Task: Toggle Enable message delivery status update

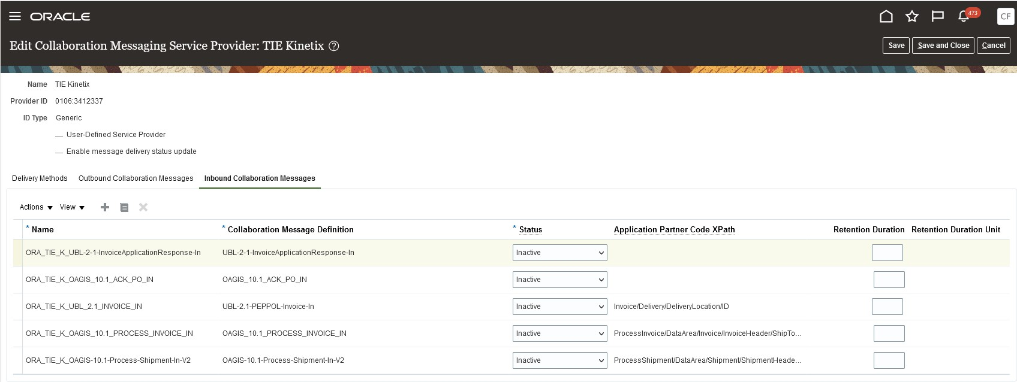Action: point(59,152)
